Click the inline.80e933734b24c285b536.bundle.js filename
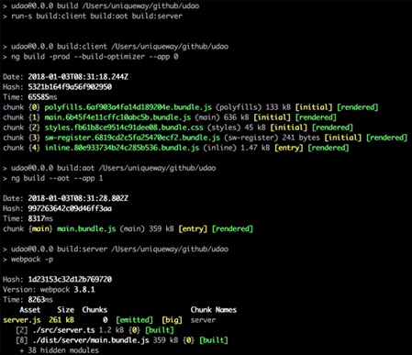The image size is (412, 355). pos(122,148)
